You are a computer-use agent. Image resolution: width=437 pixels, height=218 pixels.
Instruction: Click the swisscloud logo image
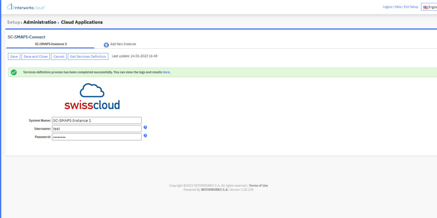tap(92, 96)
